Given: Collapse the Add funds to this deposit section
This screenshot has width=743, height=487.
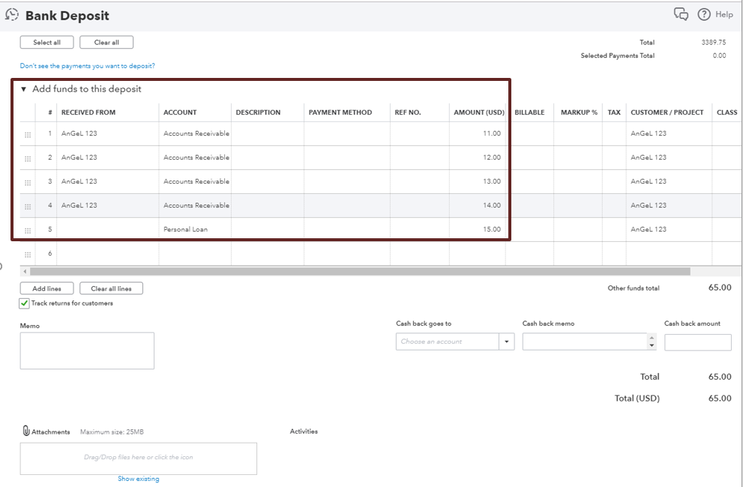Looking at the screenshot, I should point(23,89).
